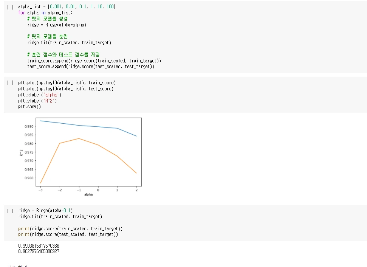Click the R^2 versus alpha line chart output

point(81,157)
